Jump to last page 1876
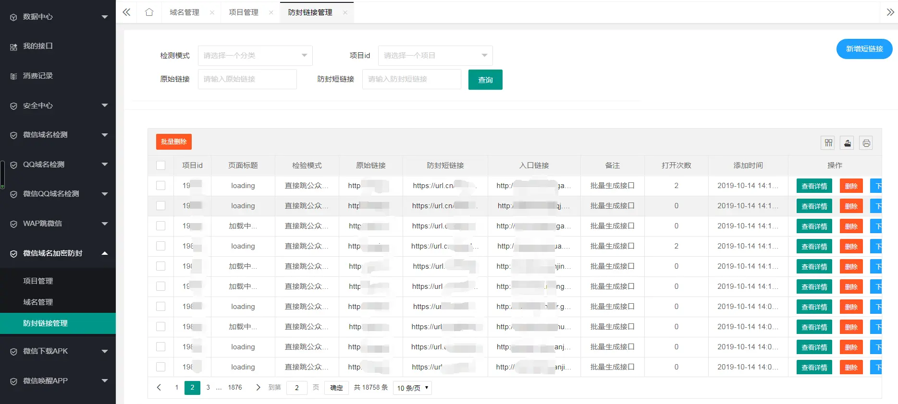The height and width of the screenshot is (404, 898). point(235,387)
